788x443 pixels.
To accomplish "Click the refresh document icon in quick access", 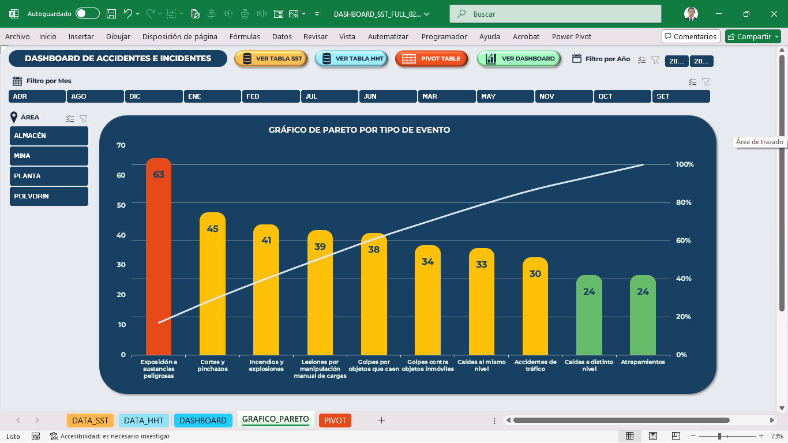I will (x=195, y=14).
